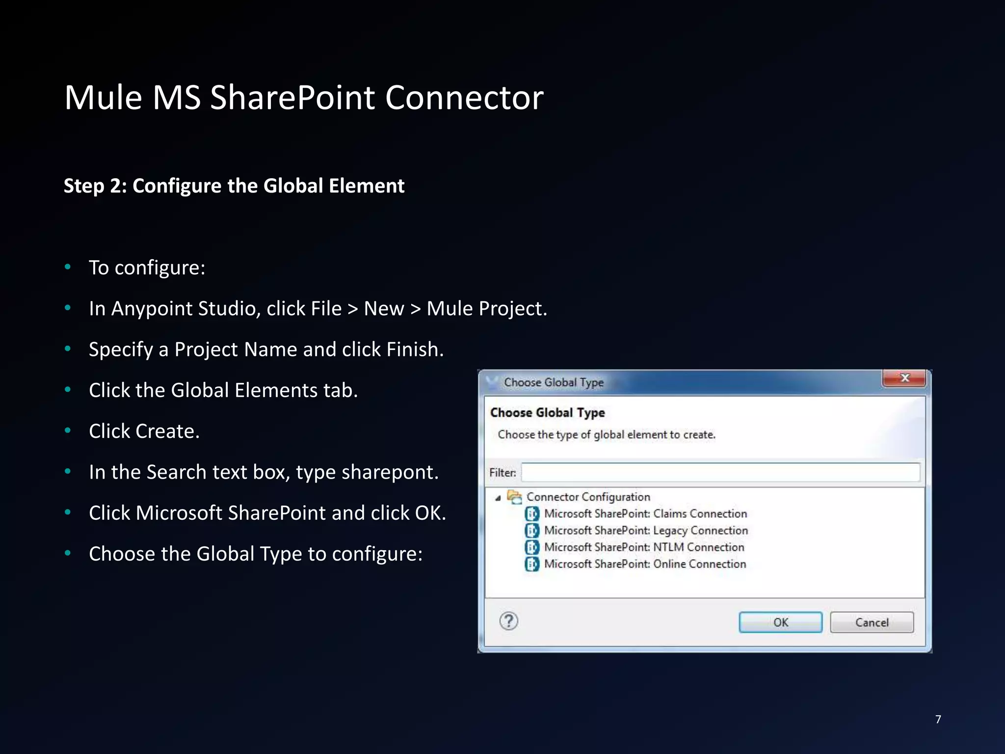Click the OK button in dialog
This screenshot has height=754, width=1005.
[x=780, y=622]
